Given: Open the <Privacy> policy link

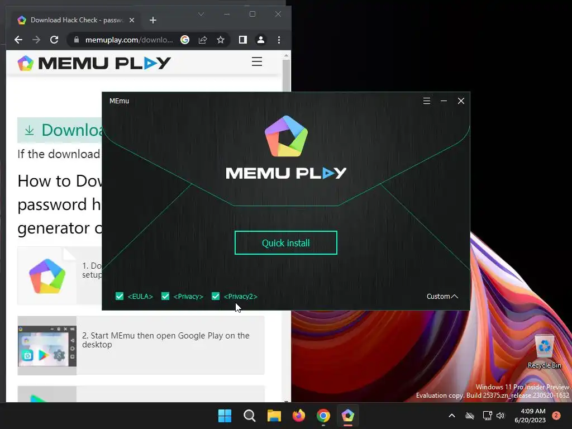Looking at the screenshot, I should (188, 296).
